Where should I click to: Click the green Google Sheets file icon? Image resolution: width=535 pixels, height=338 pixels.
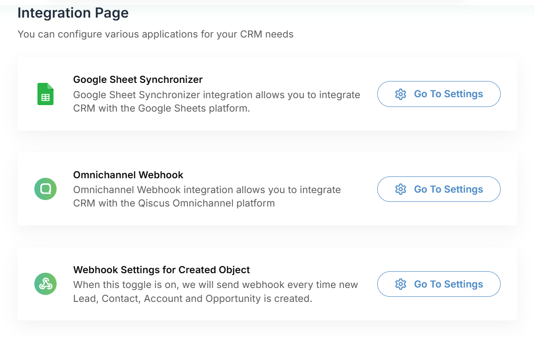[x=45, y=94]
